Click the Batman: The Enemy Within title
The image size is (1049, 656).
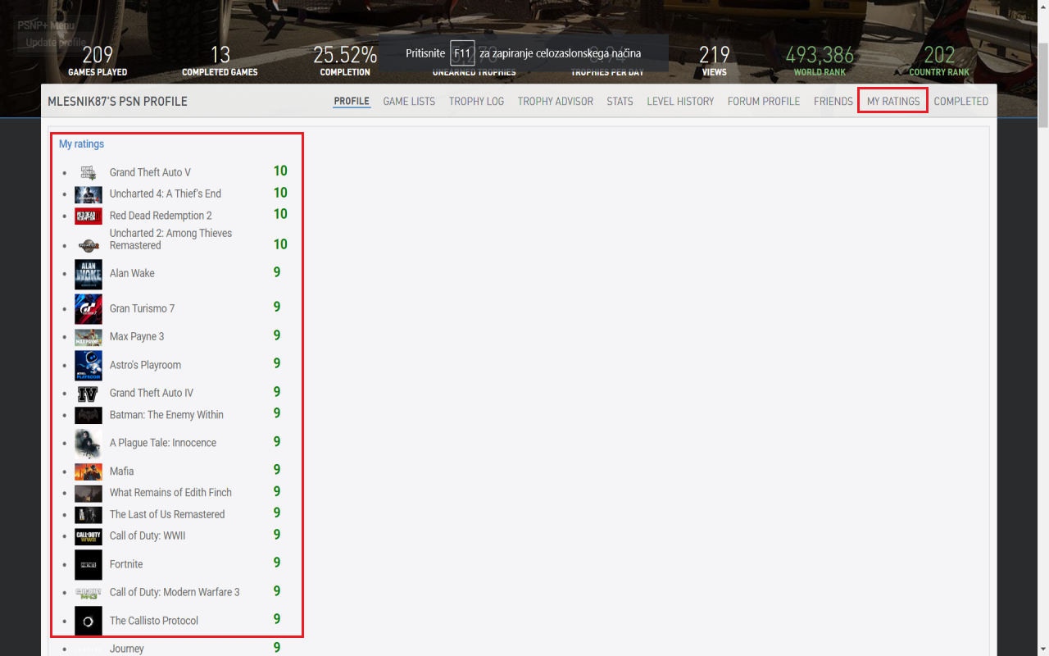tap(166, 415)
